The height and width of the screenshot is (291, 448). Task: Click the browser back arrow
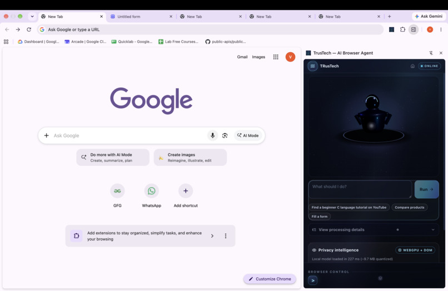pyautogui.click(x=7, y=29)
